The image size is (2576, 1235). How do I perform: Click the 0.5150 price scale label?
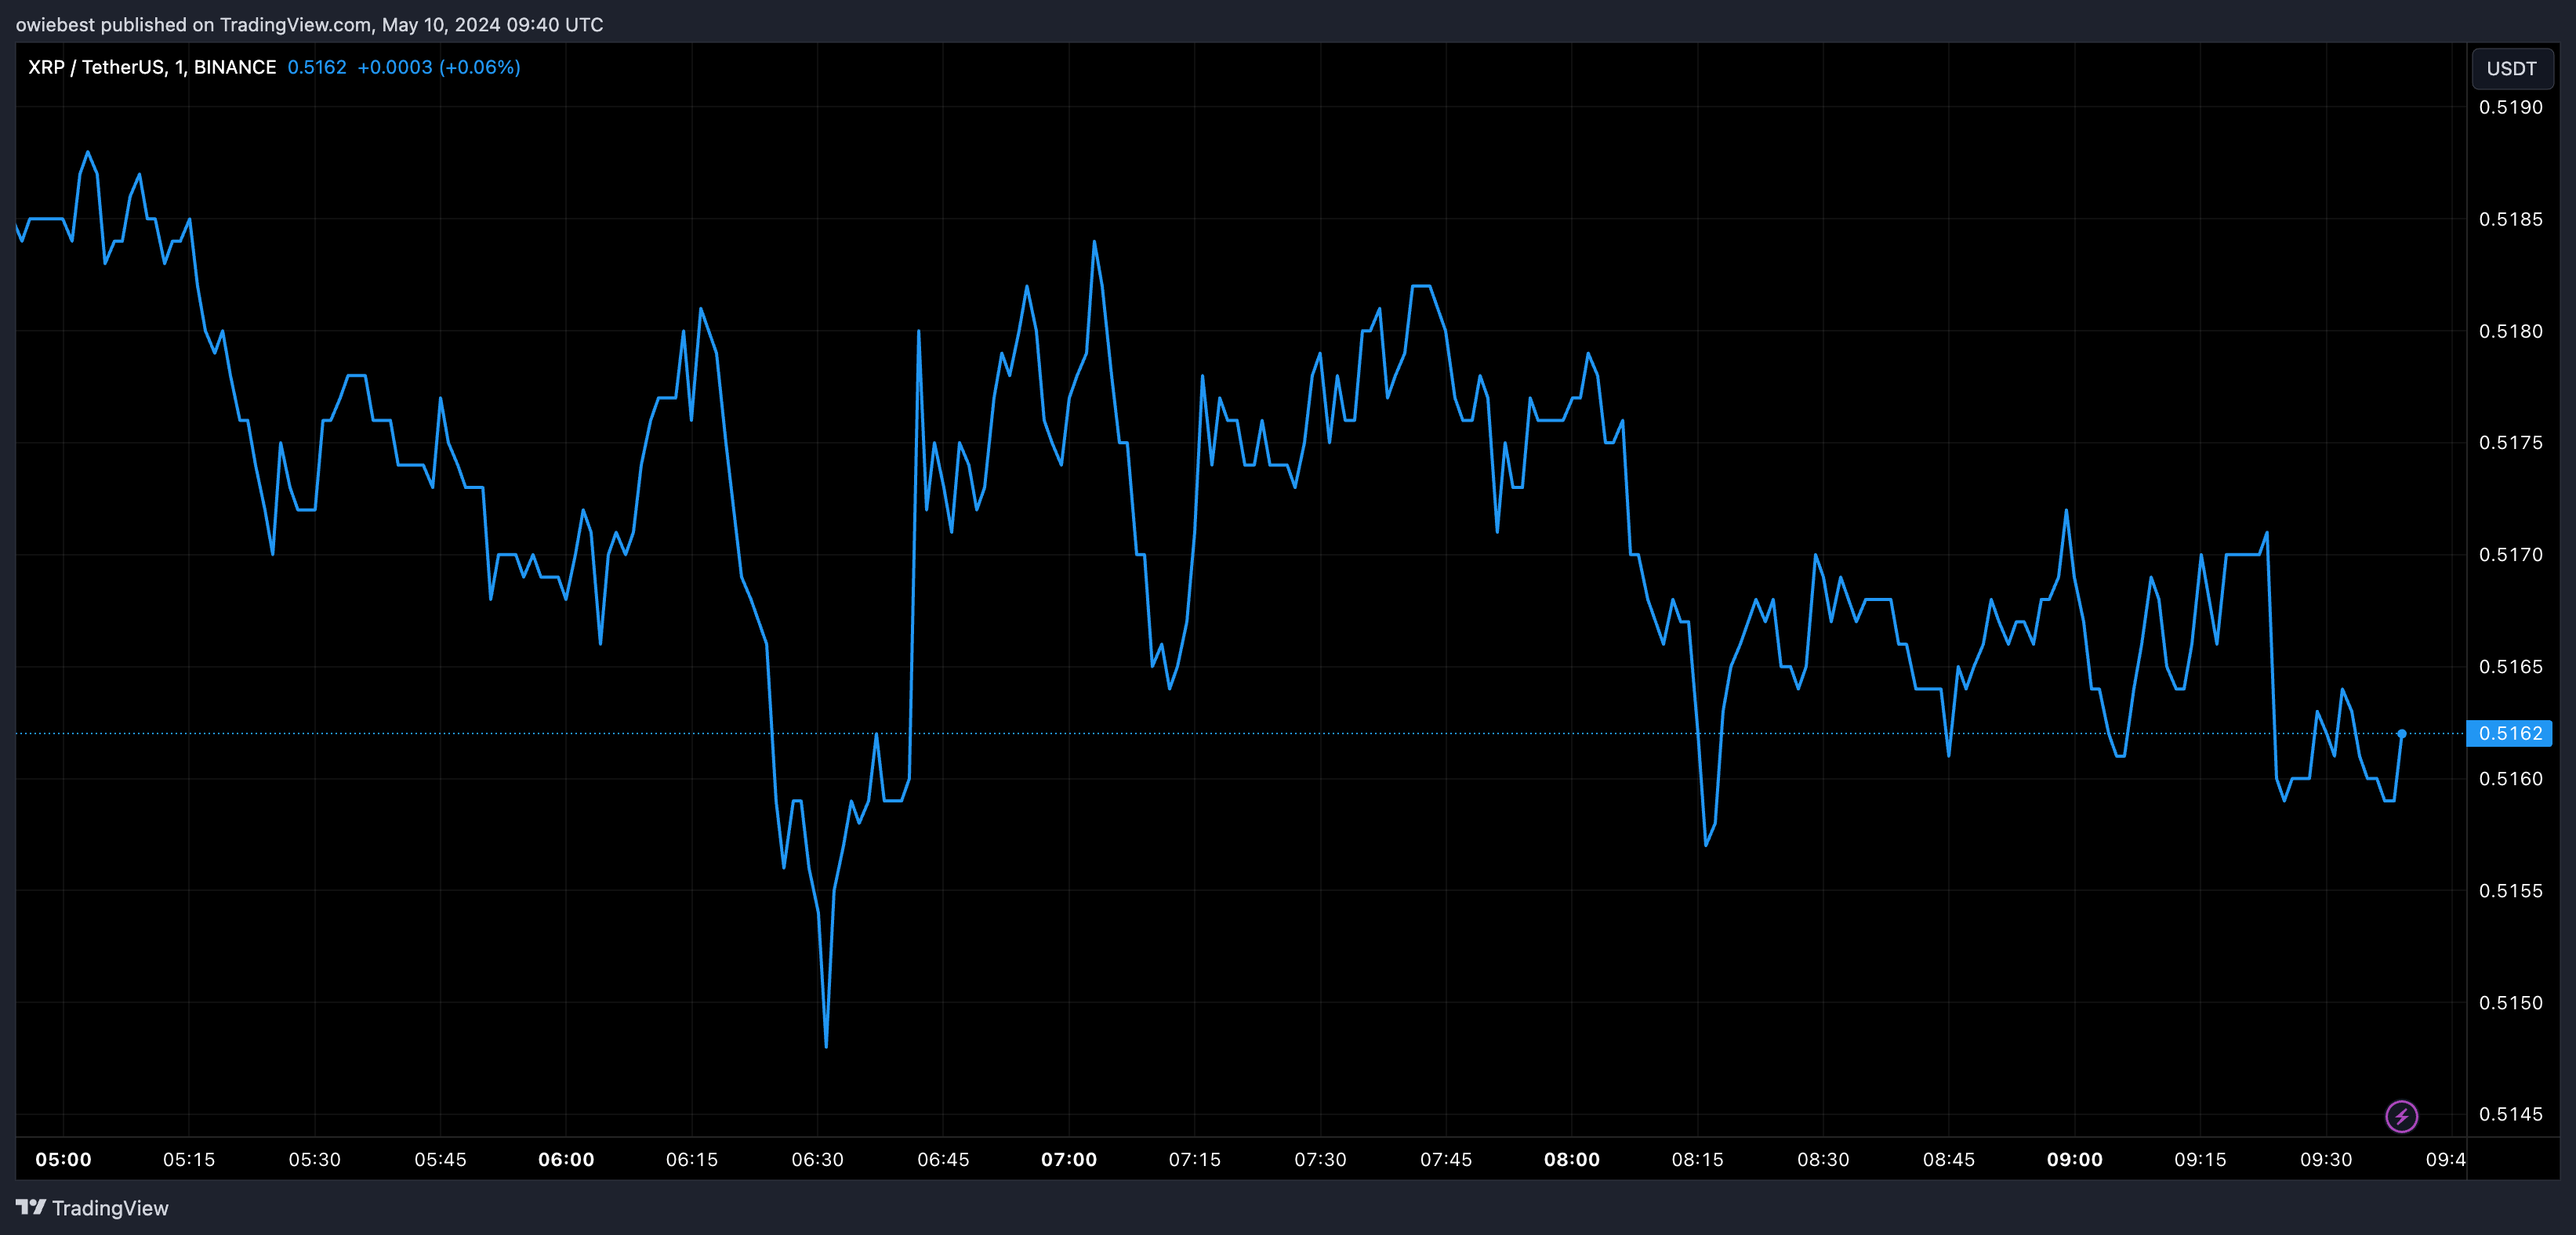point(2510,1002)
